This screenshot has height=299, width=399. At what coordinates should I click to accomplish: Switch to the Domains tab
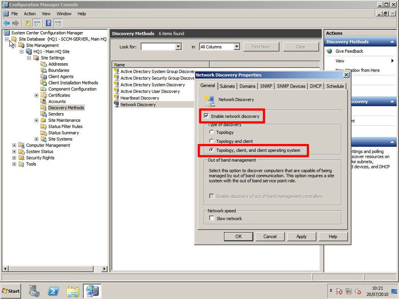click(x=247, y=86)
